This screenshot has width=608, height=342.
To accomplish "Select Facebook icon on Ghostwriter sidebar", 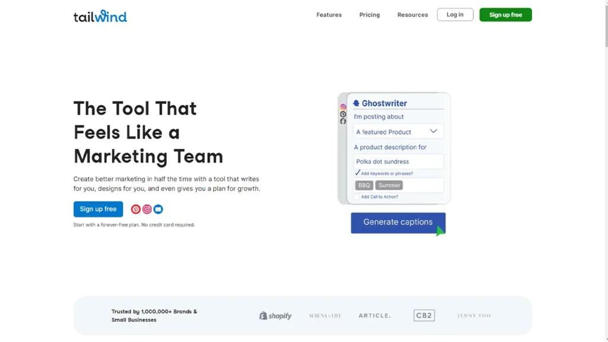I will click(343, 122).
